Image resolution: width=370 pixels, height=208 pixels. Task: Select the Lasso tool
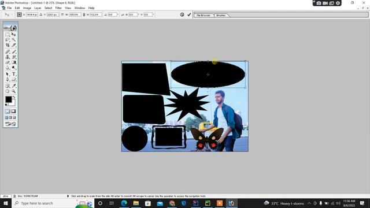coord(8,40)
